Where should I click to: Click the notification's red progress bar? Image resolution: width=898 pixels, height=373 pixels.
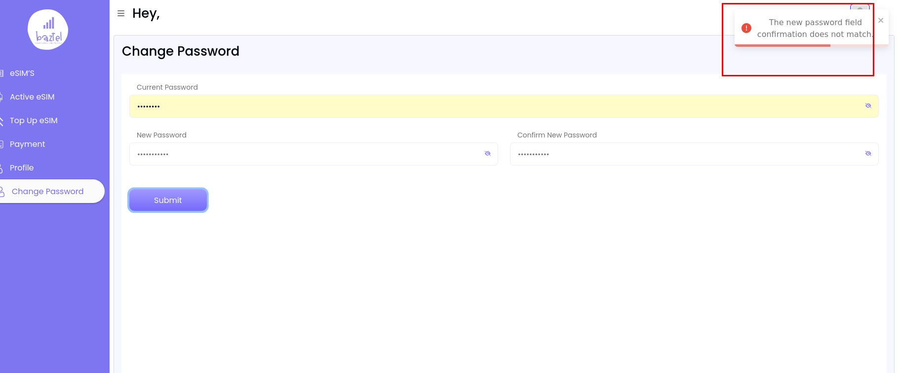pyautogui.click(x=782, y=45)
